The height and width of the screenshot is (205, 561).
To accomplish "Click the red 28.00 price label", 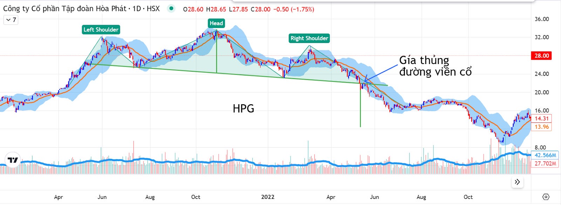I will 541,56.
